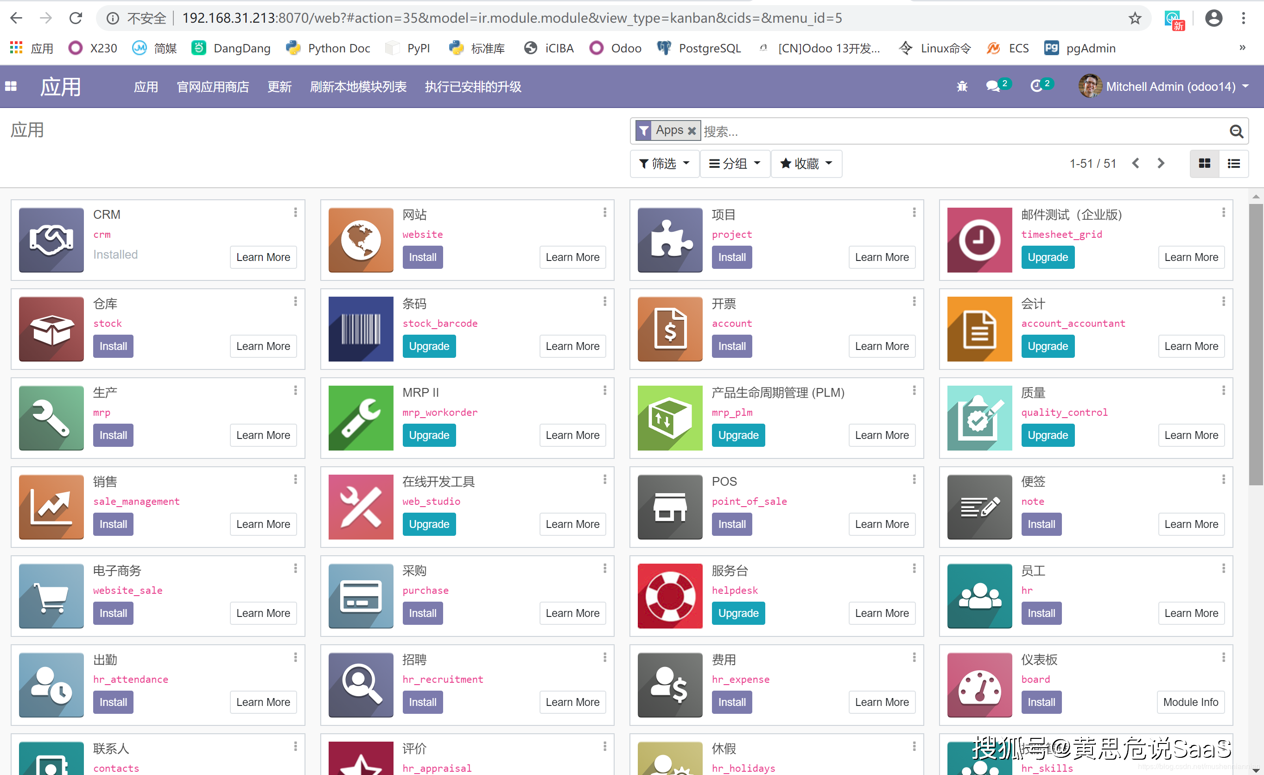Switch to kanban view
The height and width of the screenshot is (775, 1264).
[1204, 164]
